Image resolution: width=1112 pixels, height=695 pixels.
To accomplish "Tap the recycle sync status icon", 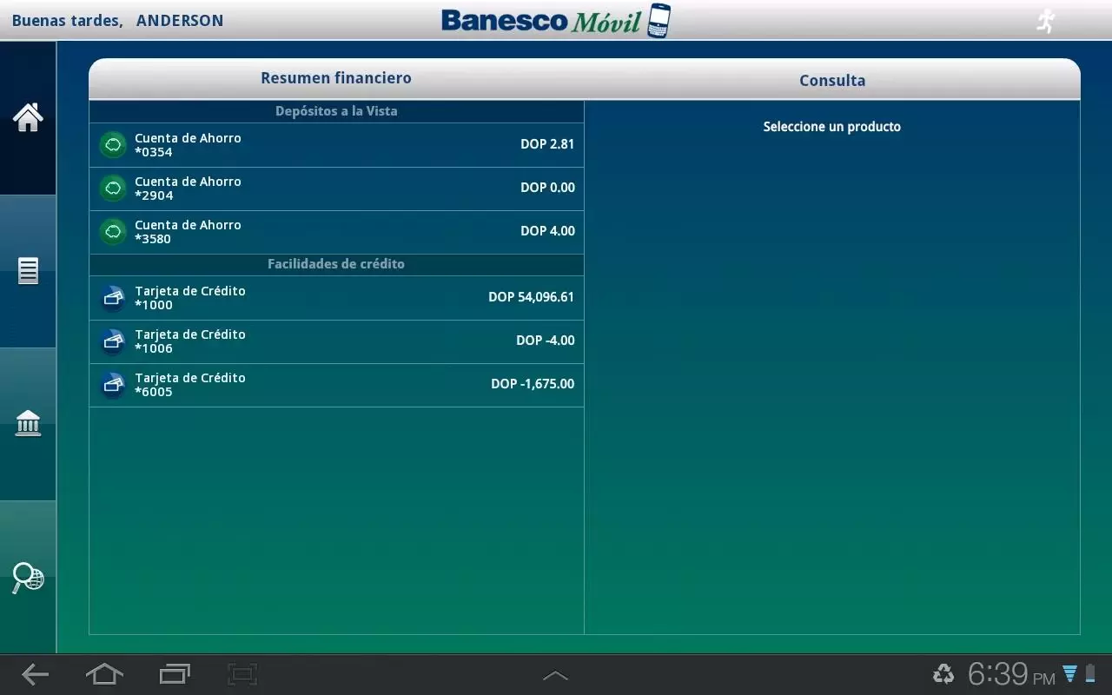I will pos(943,673).
